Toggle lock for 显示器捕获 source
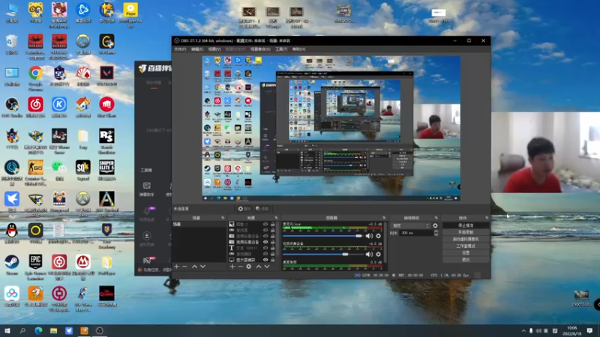600x337 pixels. (x=272, y=260)
